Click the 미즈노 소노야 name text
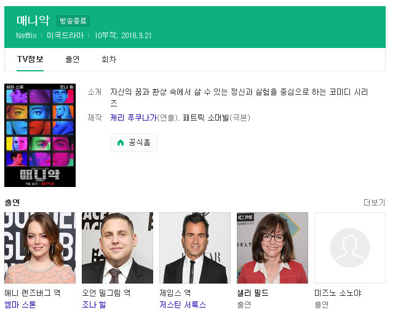The image size is (398, 318). [x=338, y=293]
